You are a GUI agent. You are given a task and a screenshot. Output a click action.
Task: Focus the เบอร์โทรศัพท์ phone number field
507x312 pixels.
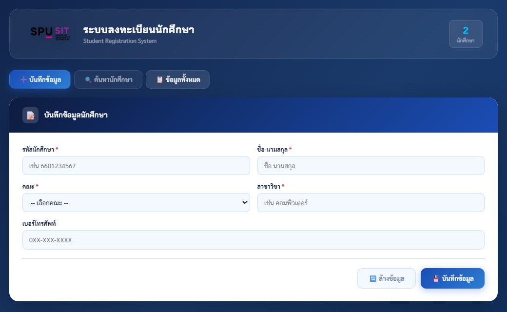tap(253, 240)
